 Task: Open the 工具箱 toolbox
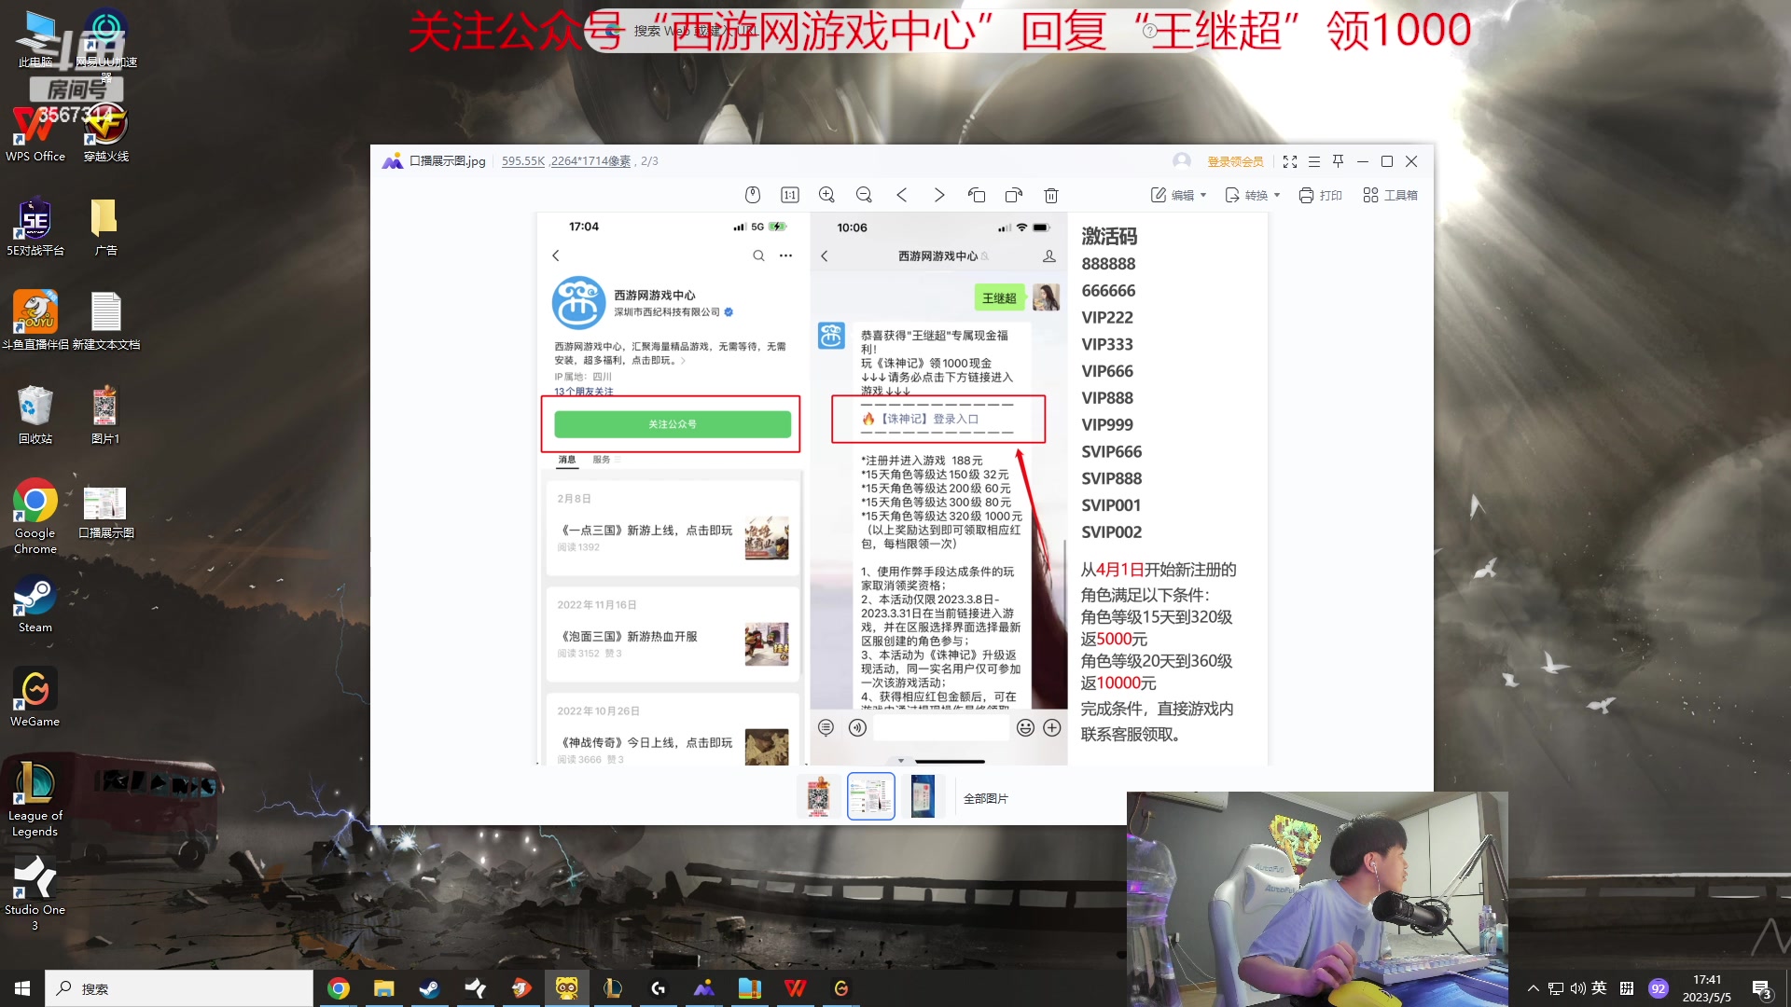[x=1390, y=195]
